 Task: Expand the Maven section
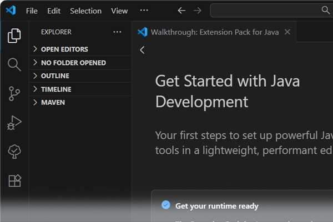(x=52, y=103)
